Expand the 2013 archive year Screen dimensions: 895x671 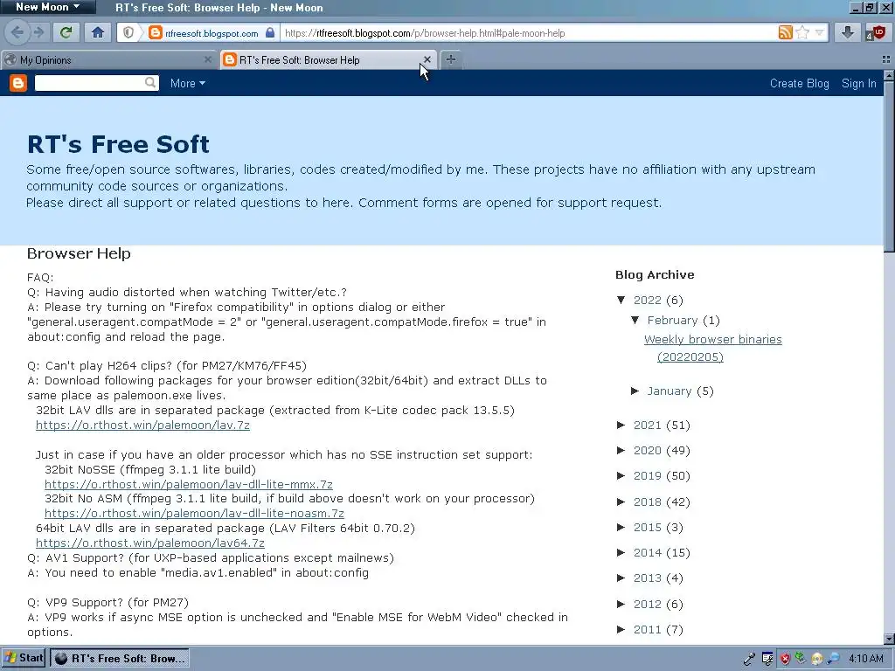621,578
